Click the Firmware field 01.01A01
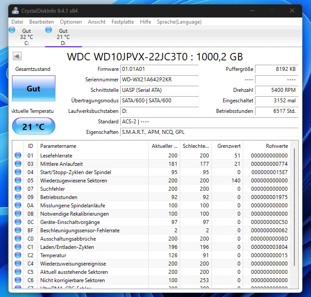The height and width of the screenshot is (297, 311). (160, 69)
